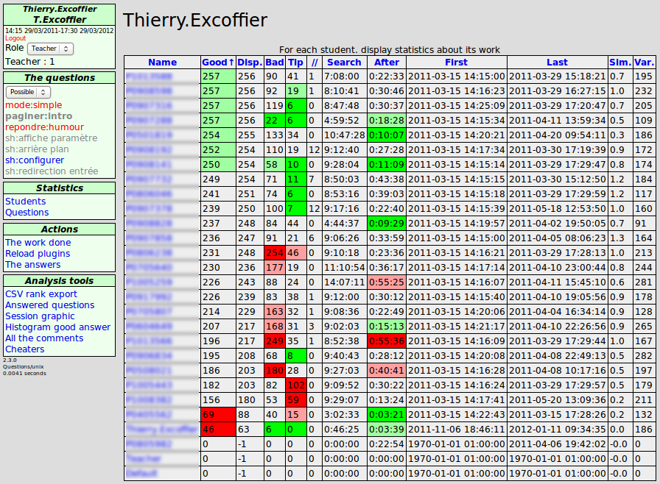Sort by the Last date column header
Screen dimensions: 660x484
557,63
